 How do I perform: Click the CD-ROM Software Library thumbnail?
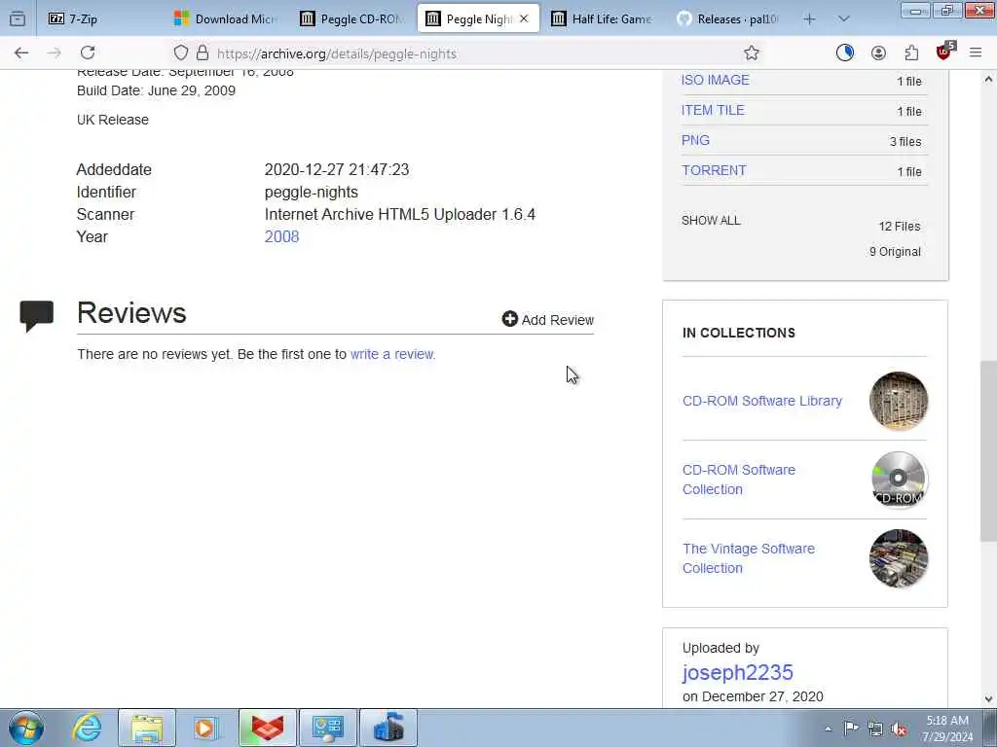pos(899,401)
